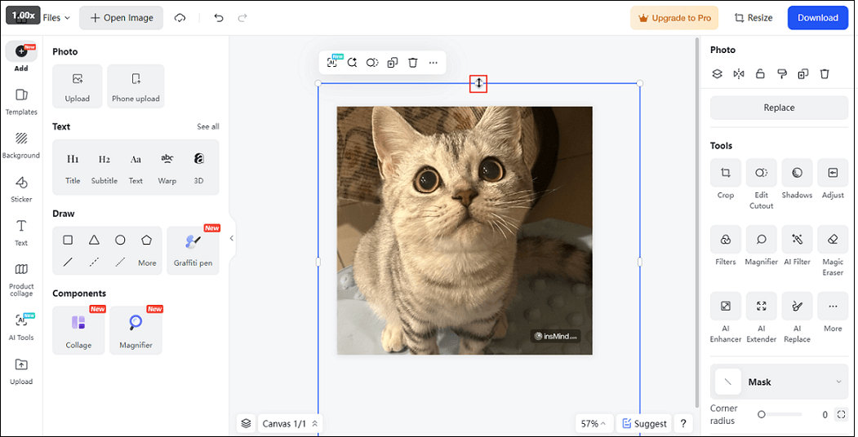
Task: Undo the last action
Action: [x=219, y=18]
